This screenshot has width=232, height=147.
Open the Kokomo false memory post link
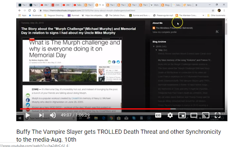point(185,60)
